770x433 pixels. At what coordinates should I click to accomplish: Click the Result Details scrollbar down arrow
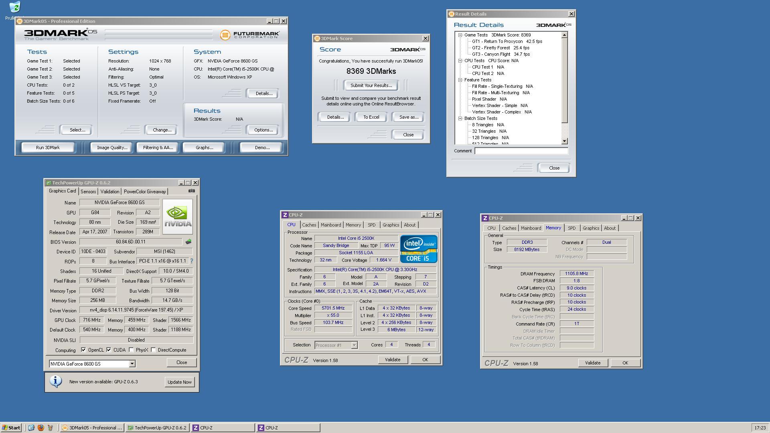click(x=564, y=141)
